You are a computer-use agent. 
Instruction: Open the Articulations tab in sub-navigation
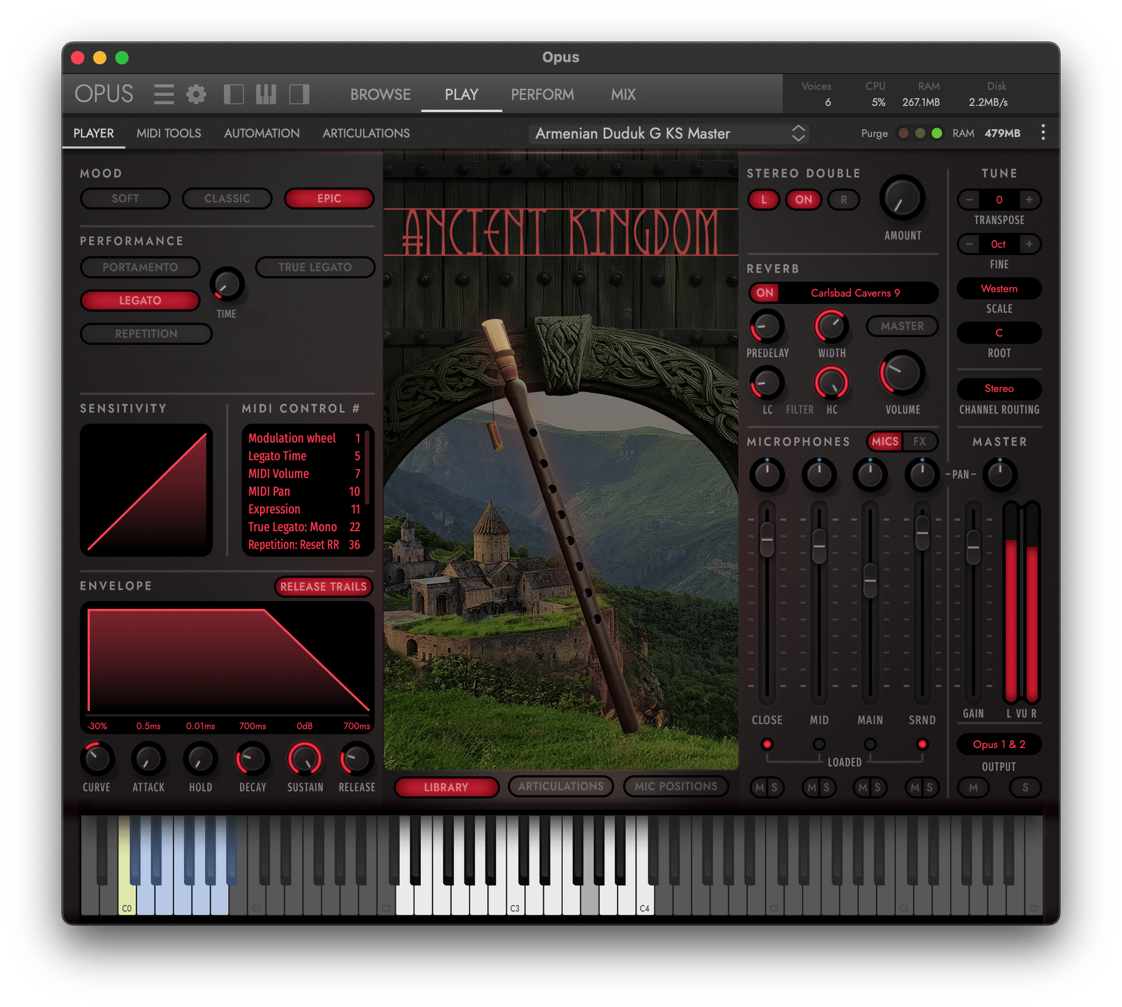366,133
